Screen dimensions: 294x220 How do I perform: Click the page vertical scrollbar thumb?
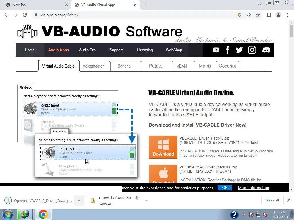pos(292,31)
